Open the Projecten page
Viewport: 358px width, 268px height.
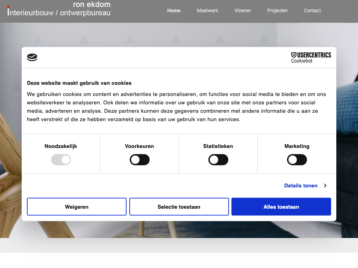pyautogui.click(x=277, y=10)
